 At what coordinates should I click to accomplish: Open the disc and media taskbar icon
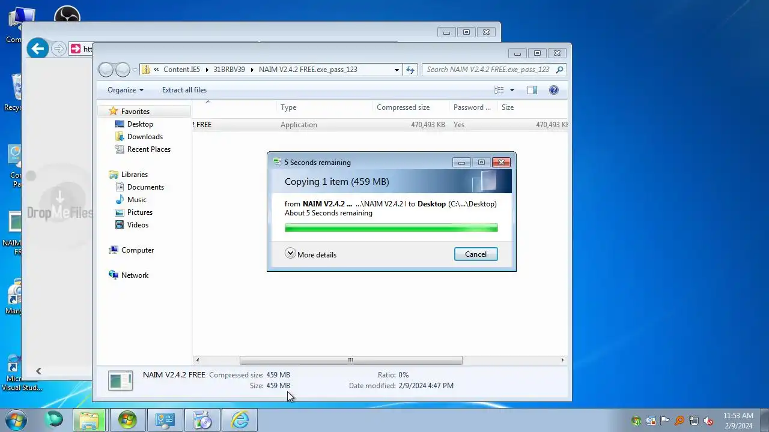pos(202,420)
